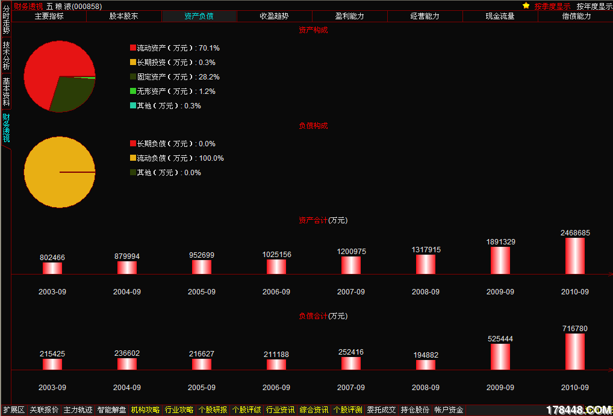Image resolution: width=613 pixels, height=416 pixels.
Task: Click the liability composition pie chart
Action: (60, 172)
